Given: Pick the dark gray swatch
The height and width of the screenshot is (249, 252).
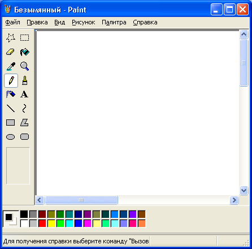Looking at the screenshot, I should pos(33,214).
